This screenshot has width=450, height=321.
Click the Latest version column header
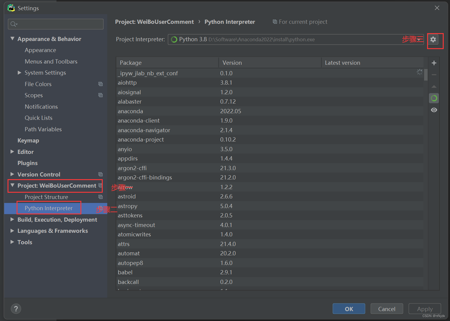point(373,63)
